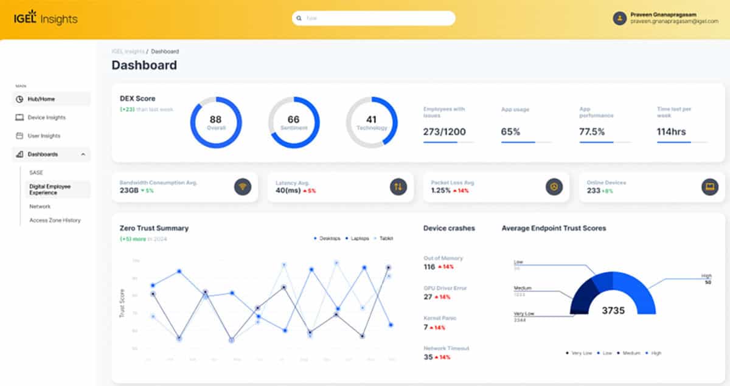Viewport: 730px width, 386px height.
Task: Click the User Insights calendar icon
Action: (x=19, y=136)
